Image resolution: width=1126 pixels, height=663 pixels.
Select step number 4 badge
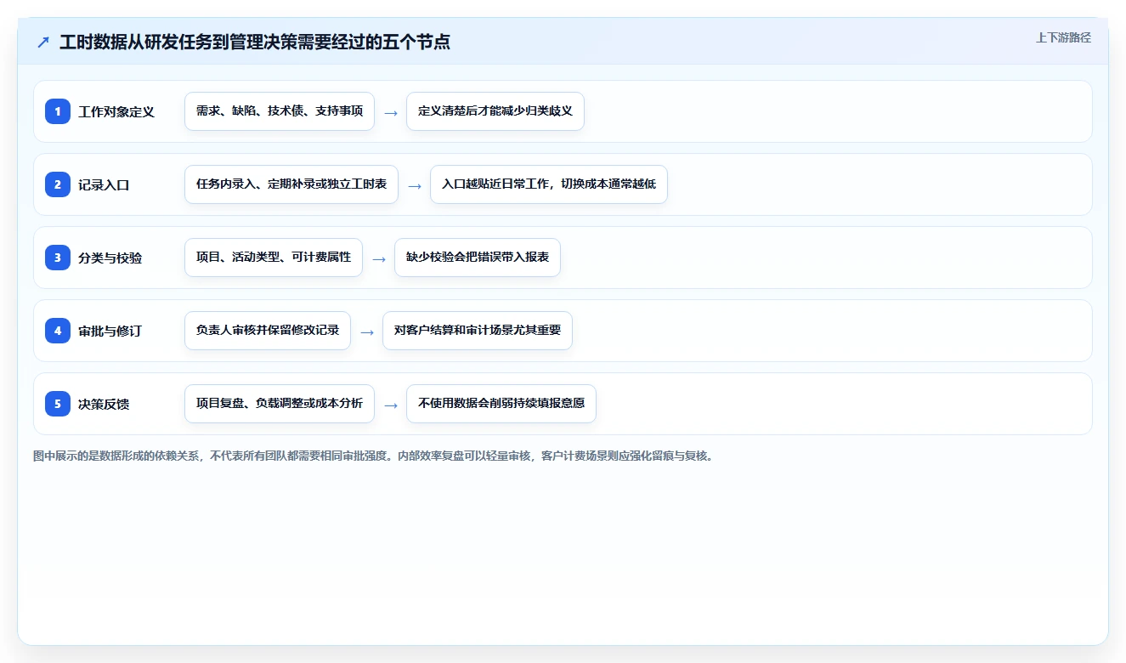tap(58, 331)
